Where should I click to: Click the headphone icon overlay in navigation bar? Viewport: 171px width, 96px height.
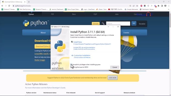149,14
